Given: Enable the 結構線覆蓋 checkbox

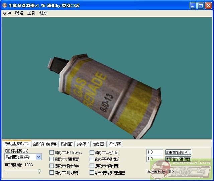Looking at the screenshot, I should click(x=92, y=173).
